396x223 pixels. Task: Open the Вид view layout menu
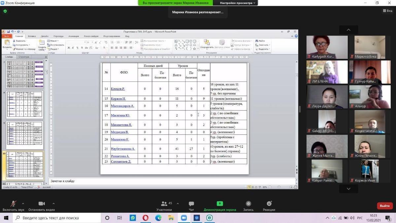387,11
